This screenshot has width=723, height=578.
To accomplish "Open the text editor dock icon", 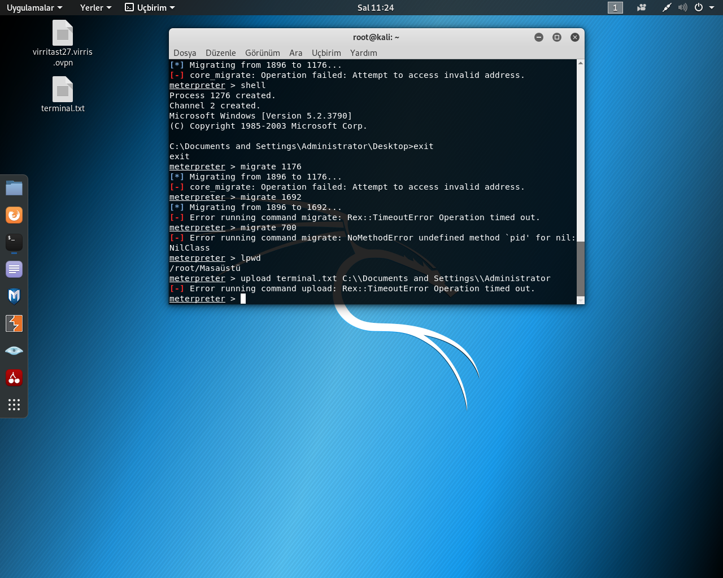I will coord(14,269).
